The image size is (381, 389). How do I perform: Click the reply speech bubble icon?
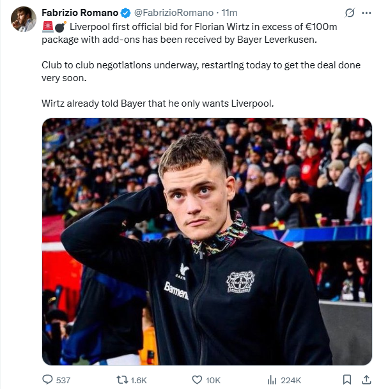47,379
